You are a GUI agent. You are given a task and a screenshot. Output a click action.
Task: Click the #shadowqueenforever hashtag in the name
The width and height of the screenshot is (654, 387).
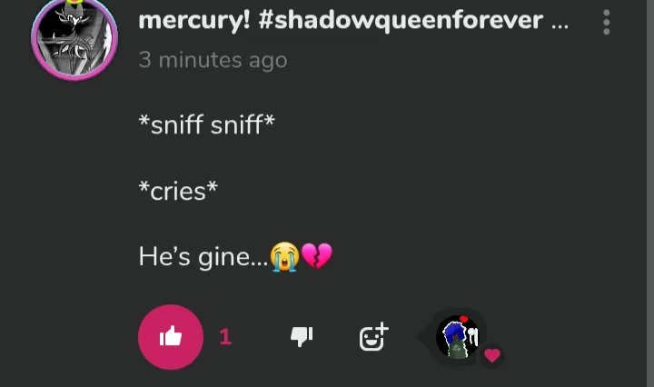pos(401,20)
